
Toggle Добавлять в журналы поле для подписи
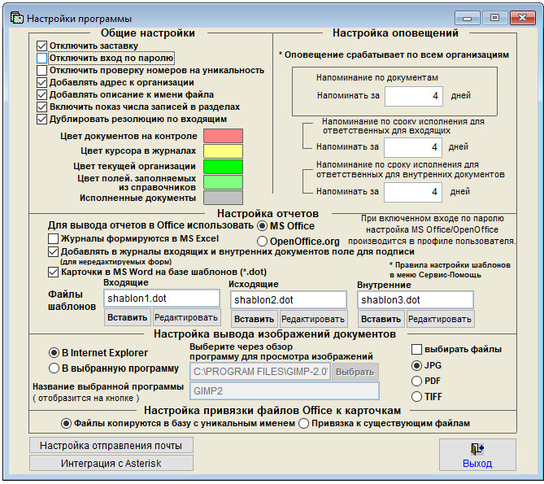(x=53, y=252)
